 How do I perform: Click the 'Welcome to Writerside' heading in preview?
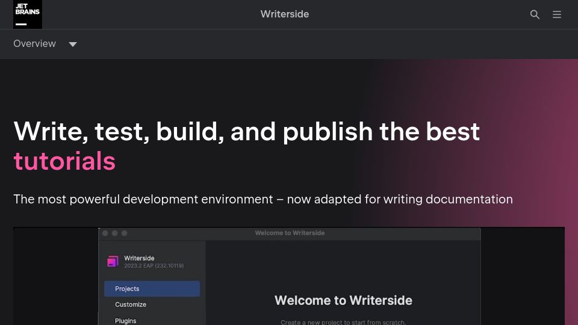343,300
